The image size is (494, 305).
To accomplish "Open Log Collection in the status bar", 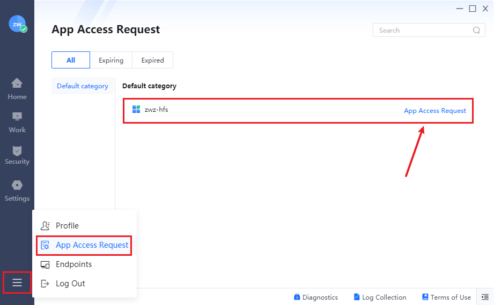I will [x=380, y=297].
